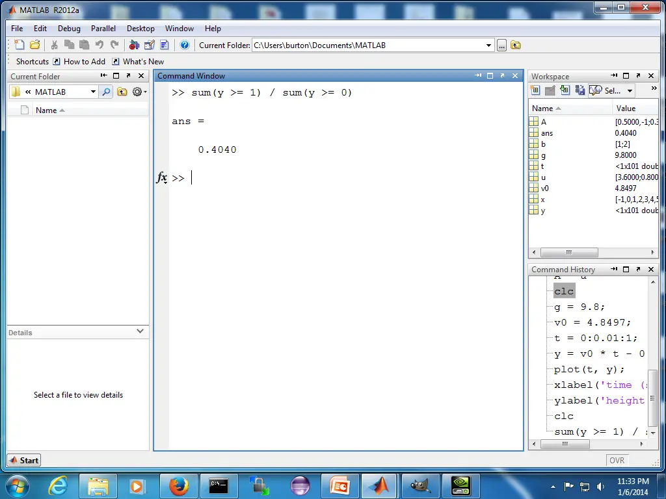Copy icon in MATLAB toolbar
Screen dimensions: 666x499
point(69,45)
